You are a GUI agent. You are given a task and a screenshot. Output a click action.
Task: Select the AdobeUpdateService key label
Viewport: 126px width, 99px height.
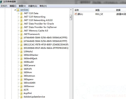[x=34, y=97]
